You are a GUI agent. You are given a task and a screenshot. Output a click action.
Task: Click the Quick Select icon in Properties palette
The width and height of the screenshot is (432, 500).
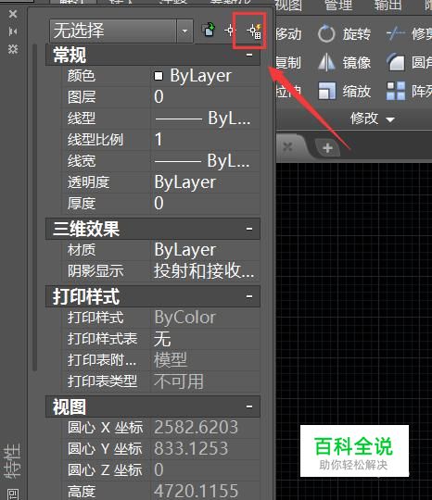pyautogui.click(x=254, y=31)
